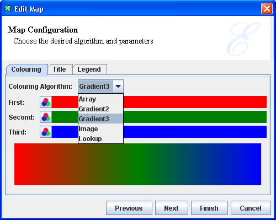Click 'Choose the desired algorithm and parameters' text
Image resolution: width=276 pixels, height=220 pixels.
point(83,41)
